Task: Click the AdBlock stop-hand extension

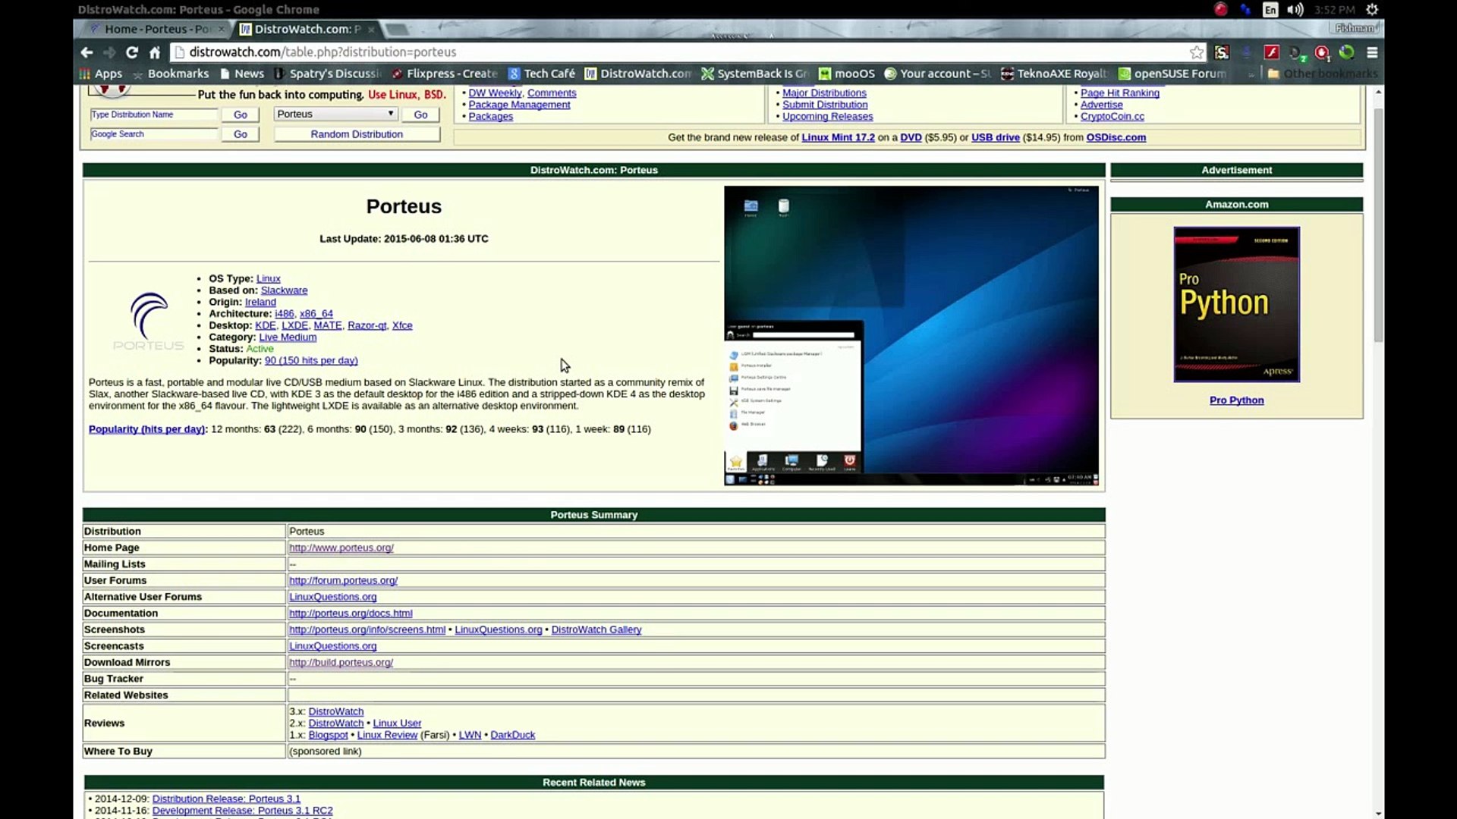Action: tap(1322, 52)
